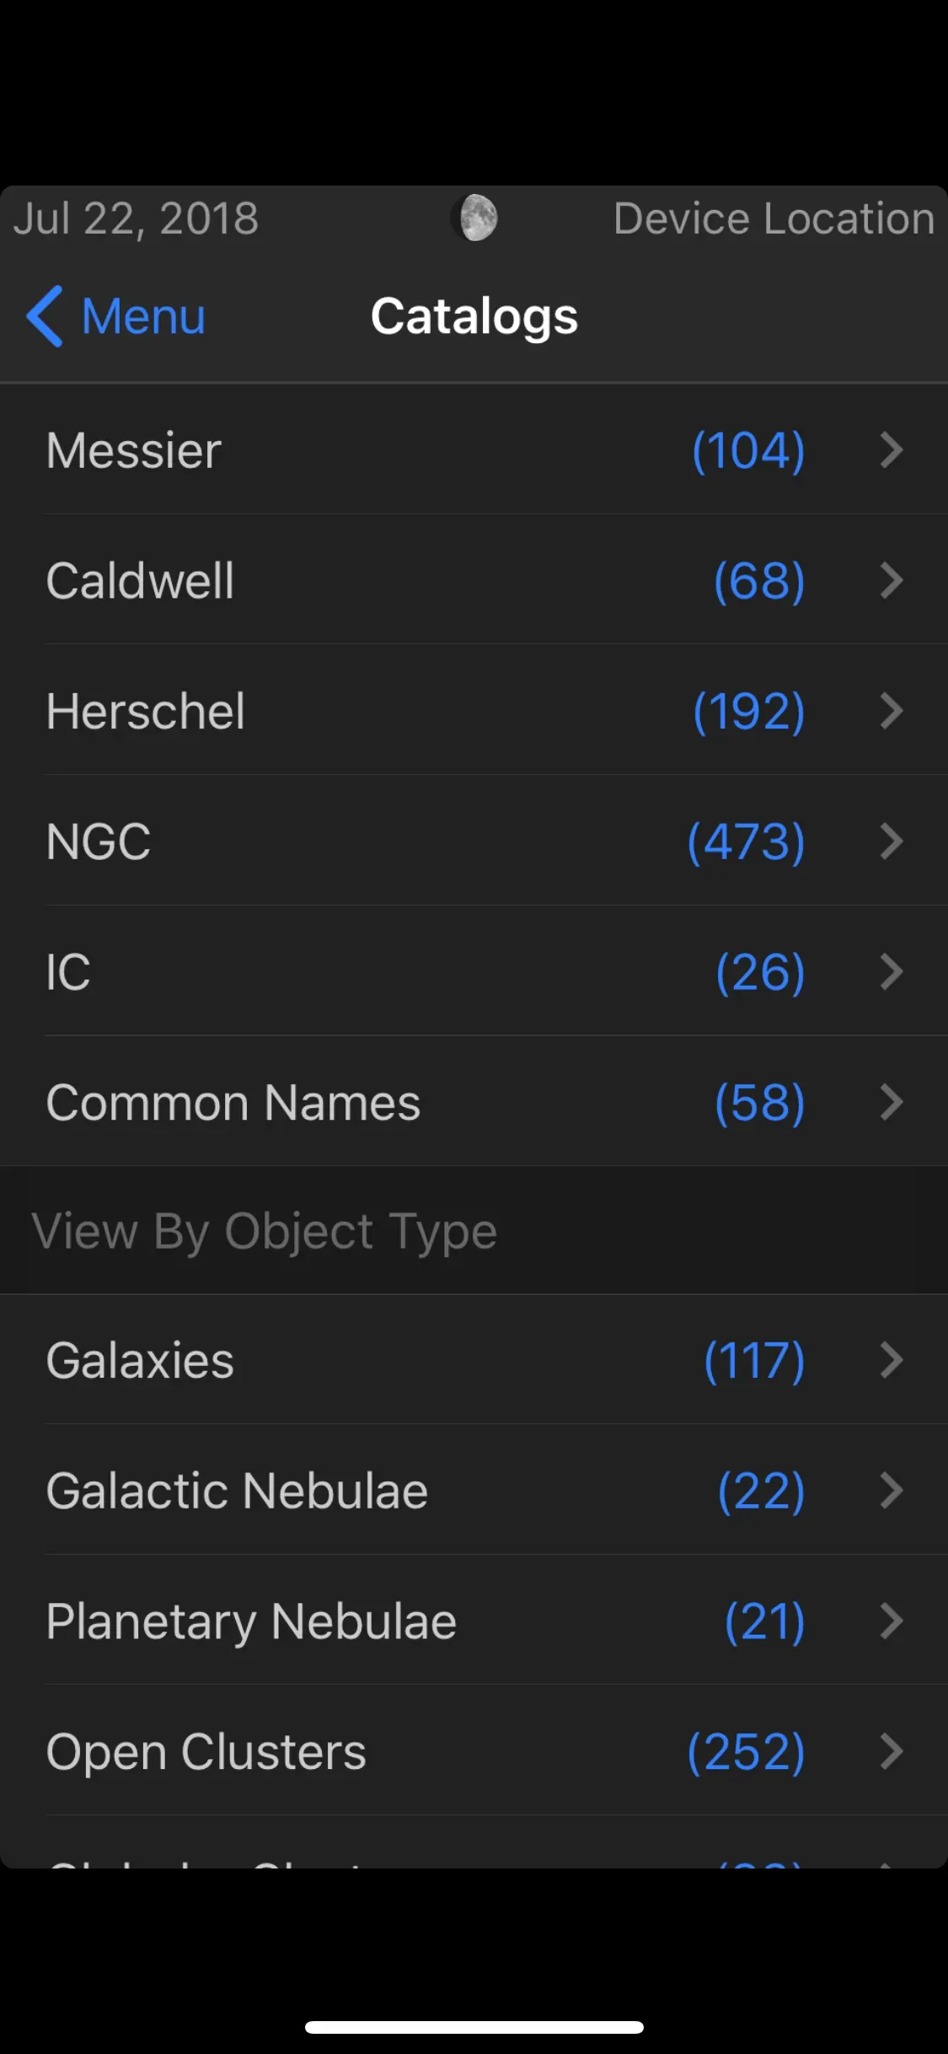Viewport: 948px width, 2054px height.
Task: Expand NGC catalog chevron
Action: point(891,841)
